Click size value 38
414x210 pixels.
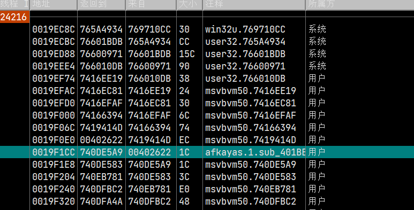[x=184, y=79]
